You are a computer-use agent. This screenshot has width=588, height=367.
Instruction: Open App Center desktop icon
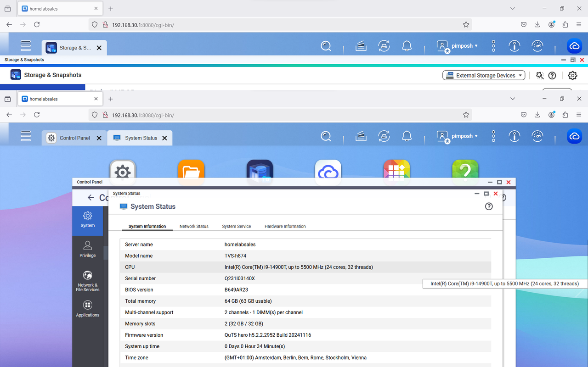(397, 172)
